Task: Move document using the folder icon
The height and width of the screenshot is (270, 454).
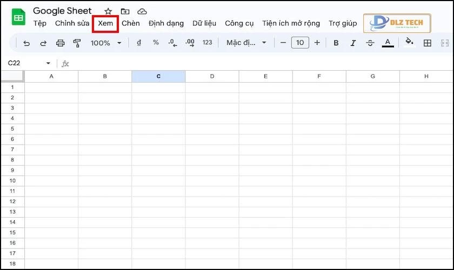Action: [125, 11]
